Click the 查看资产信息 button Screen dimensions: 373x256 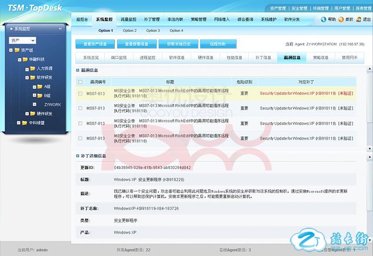coord(95,44)
